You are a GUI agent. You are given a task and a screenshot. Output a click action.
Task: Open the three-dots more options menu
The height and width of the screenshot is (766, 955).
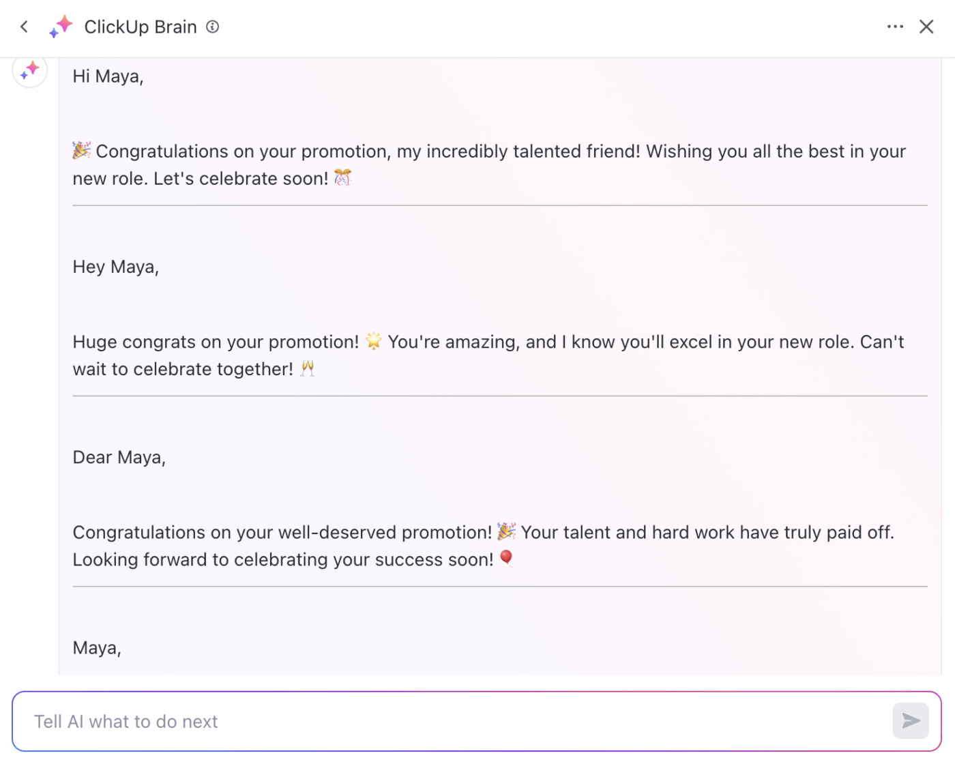895,27
